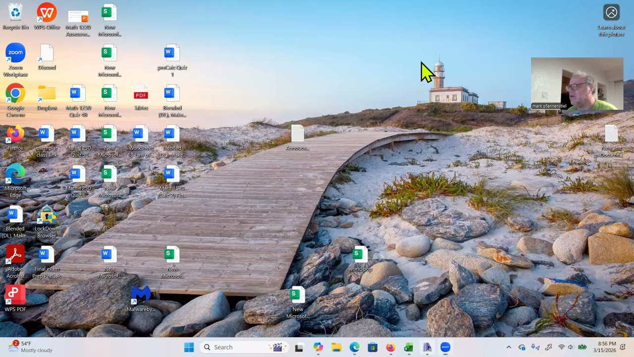Click Learn about this picture icon
Screen dimensions: 634x357
[x=611, y=20]
